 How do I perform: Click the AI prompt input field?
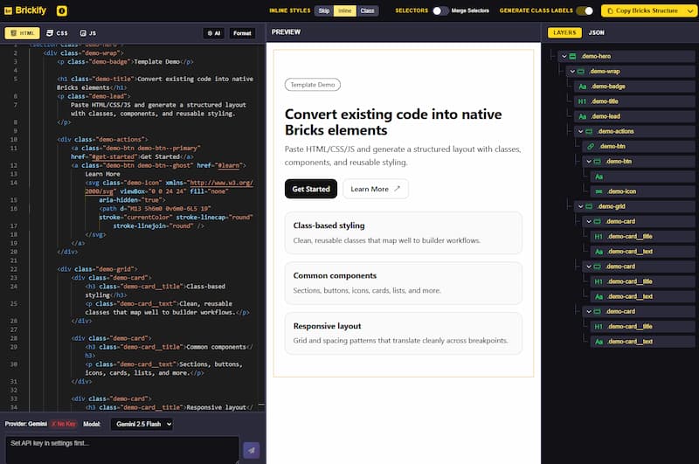point(122,449)
